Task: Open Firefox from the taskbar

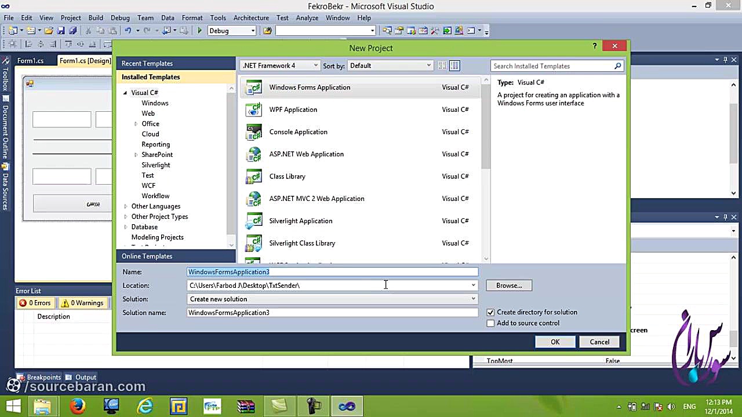Action: coord(77,406)
